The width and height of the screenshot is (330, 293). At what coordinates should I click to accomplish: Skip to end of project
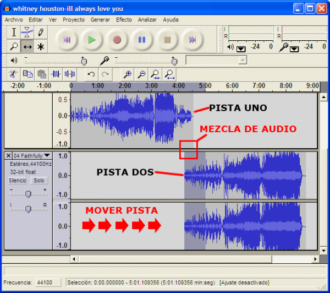pos(193,40)
